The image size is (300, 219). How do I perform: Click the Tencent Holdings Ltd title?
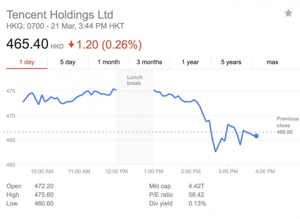pyautogui.click(x=60, y=15)
